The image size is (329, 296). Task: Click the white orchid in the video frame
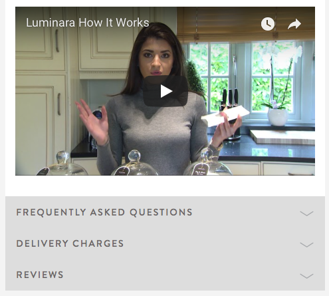280,84
